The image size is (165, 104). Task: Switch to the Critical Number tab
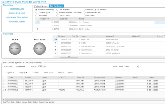coord(42,6)
